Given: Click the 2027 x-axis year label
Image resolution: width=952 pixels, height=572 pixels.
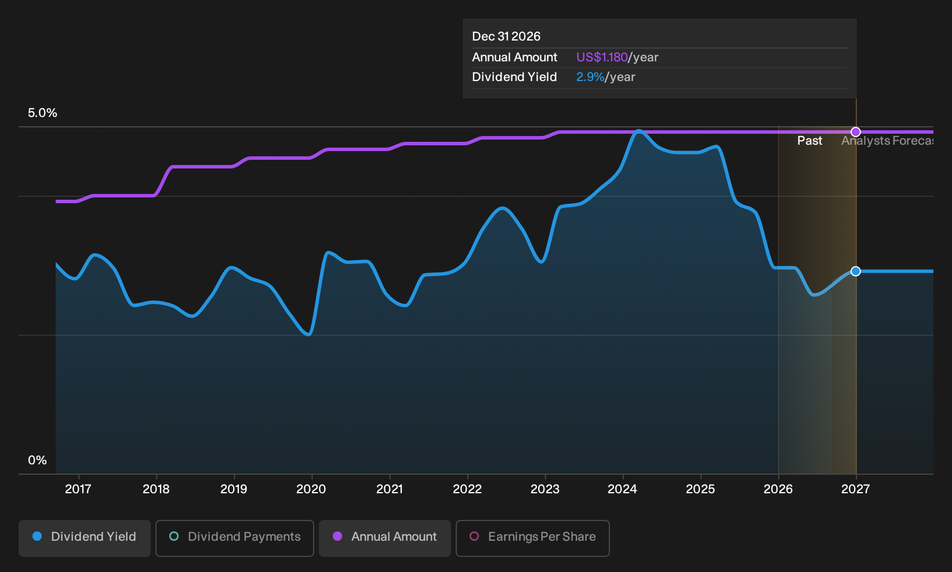Looking at the screenshot, I should (x=856, y=489).
